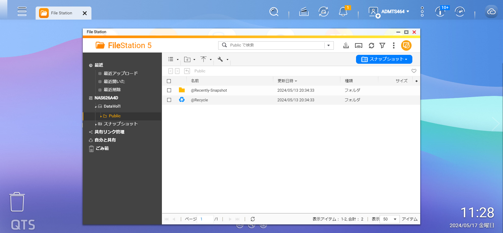Open the items-per-page 50 dropdown

[390, 219]
